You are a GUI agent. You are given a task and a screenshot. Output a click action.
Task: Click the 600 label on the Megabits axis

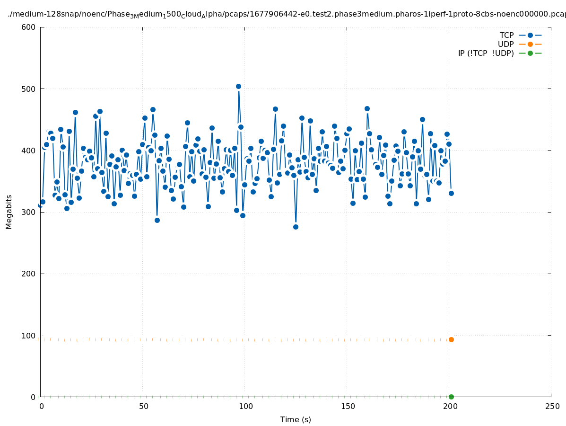pos(29,27)
